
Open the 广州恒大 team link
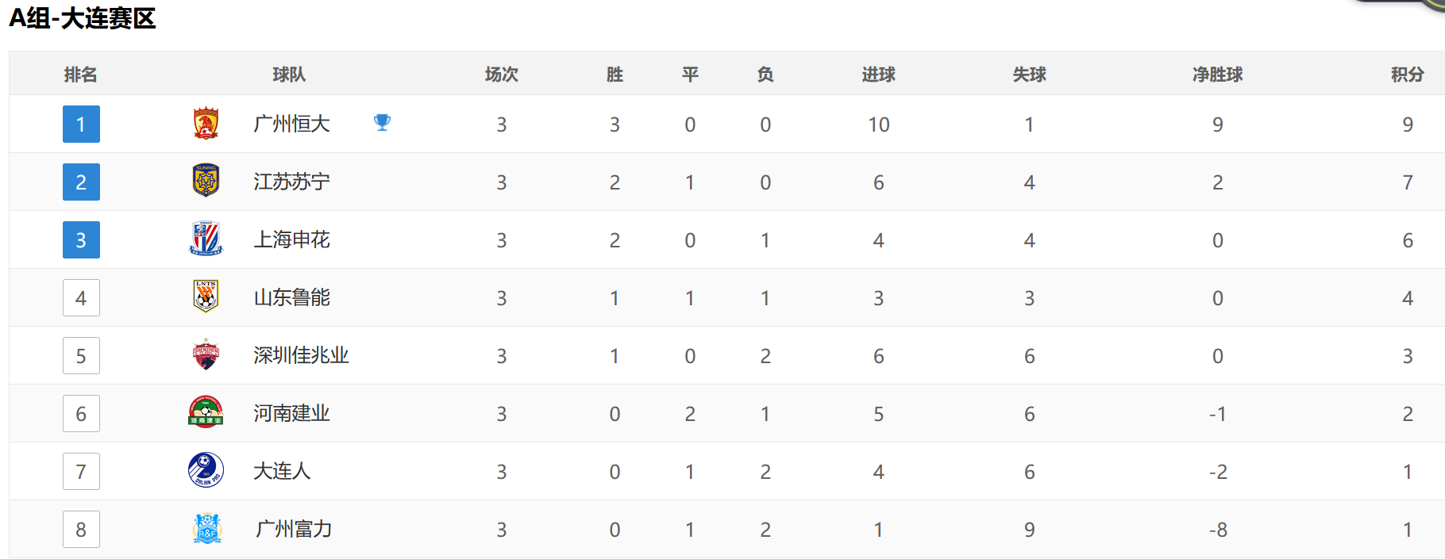(x=291, y=124)
